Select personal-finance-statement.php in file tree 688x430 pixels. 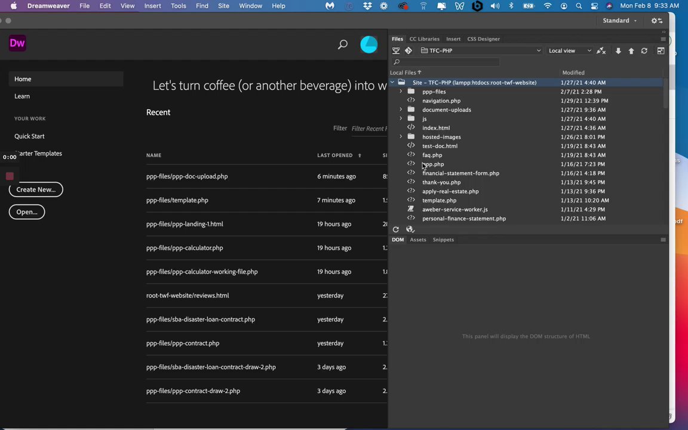pos(464,219)
